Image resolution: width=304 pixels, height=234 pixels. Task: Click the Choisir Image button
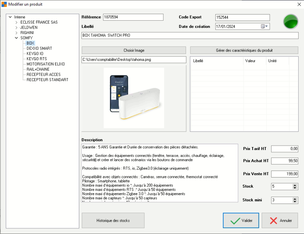click(x=134, y=50)
